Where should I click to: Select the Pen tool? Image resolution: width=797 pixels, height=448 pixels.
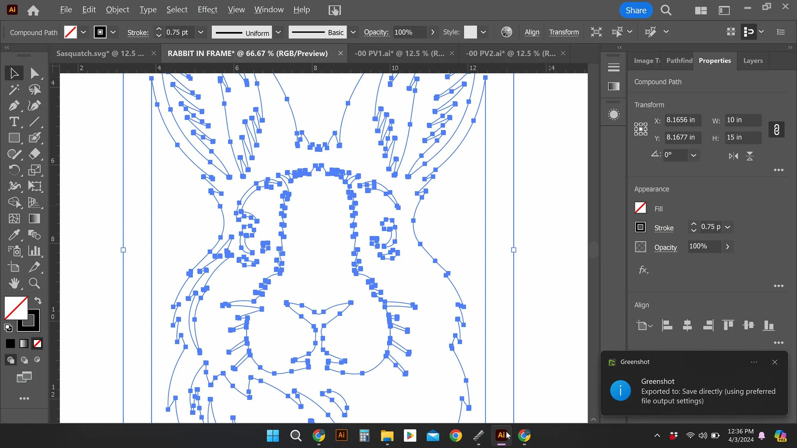pos(14,105)
